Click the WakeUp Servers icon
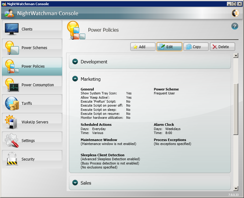 pyautogui.click(x=12, y=122)
